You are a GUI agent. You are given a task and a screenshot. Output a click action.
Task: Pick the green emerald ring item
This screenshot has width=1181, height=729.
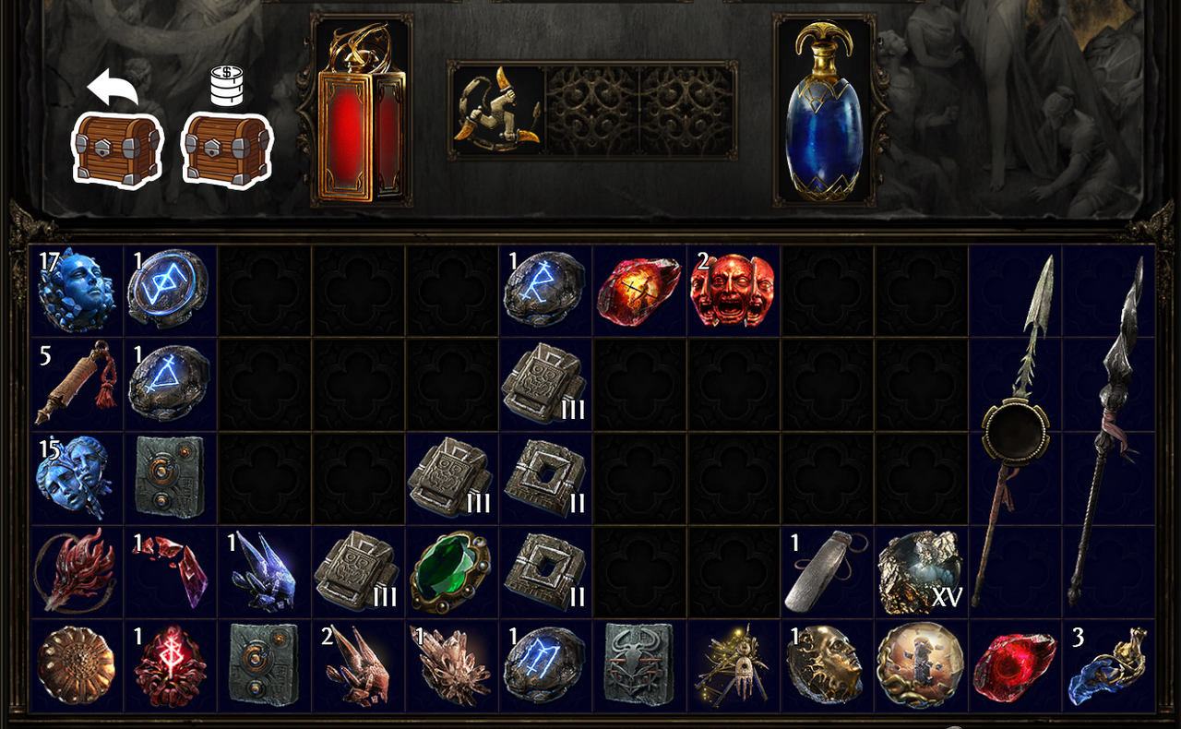[x=450, y=572]
